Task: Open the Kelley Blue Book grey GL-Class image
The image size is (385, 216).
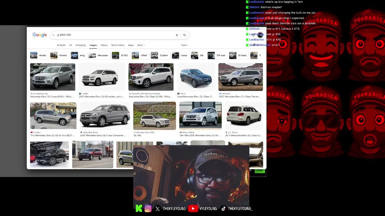Action: pyautogui.click(x=105, y=116)
